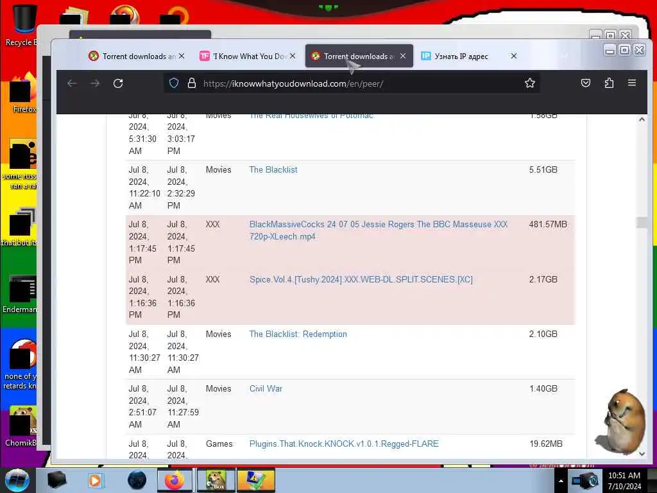Click the Games category cell
The image size is (657, 493).
(219, 444)
